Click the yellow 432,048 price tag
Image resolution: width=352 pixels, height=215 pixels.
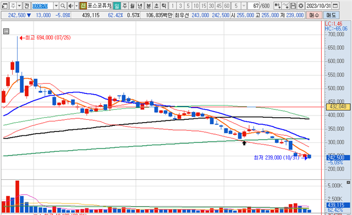(338, 107)
